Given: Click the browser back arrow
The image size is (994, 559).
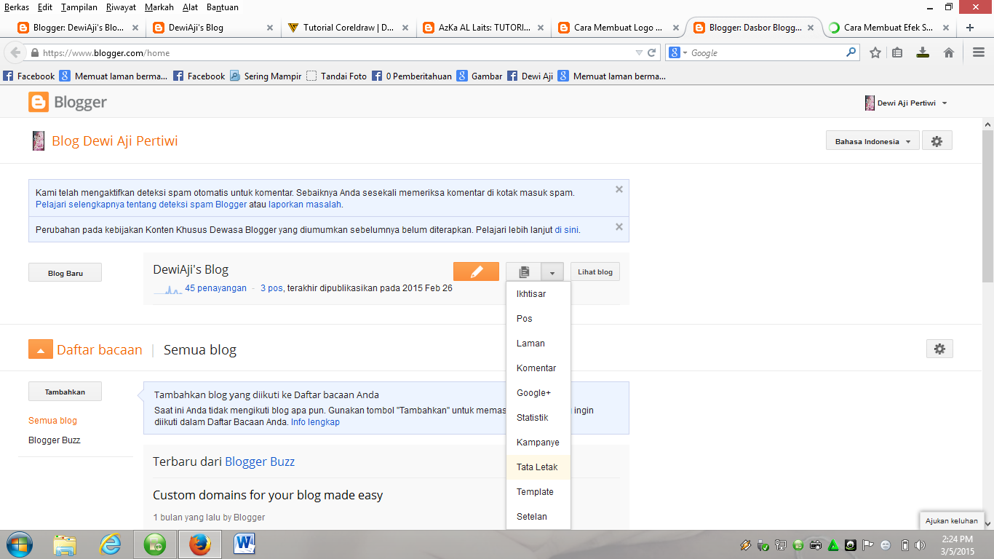Looking at the screenshot, I should coord(15,53).
